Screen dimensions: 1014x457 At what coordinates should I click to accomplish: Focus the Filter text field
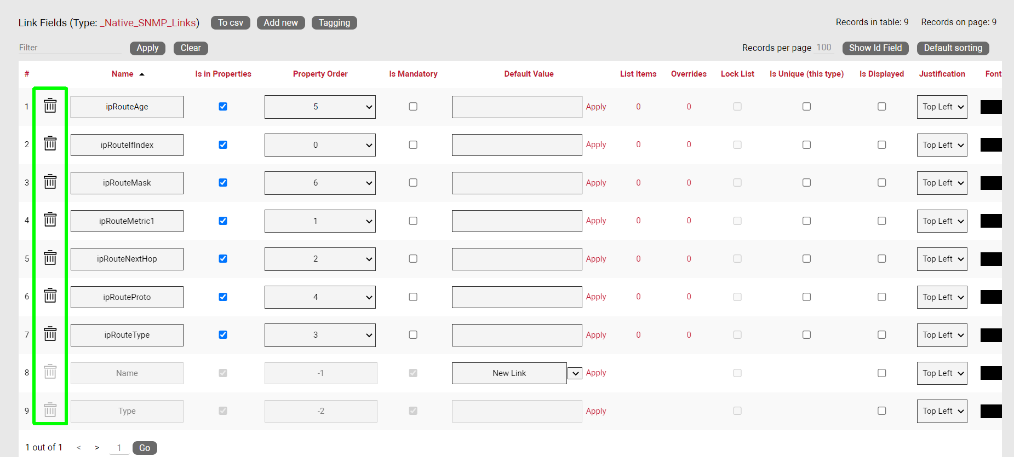[70, 48]
